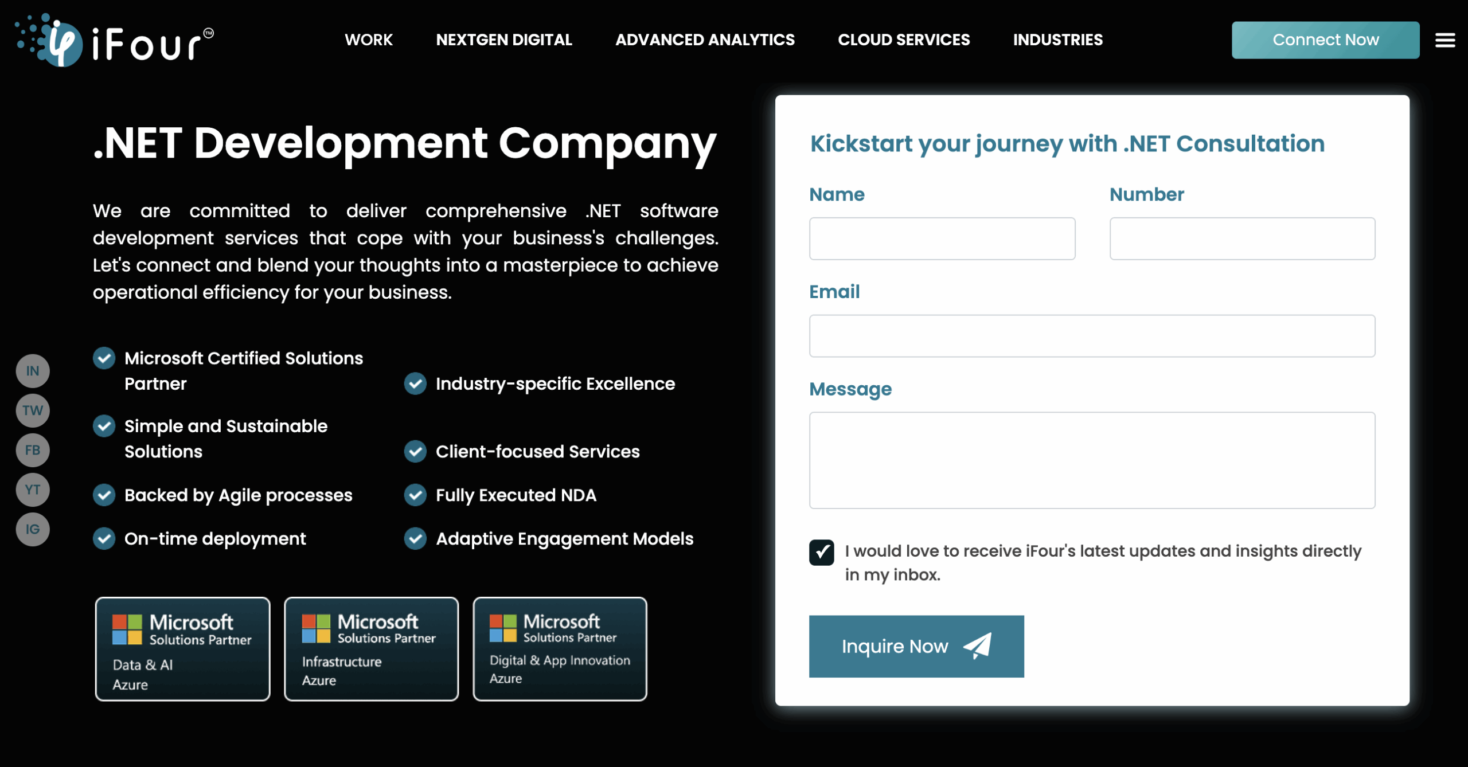
Task: Select the Microsoft Data & AI Azure badge
Action: coord(182,649)
